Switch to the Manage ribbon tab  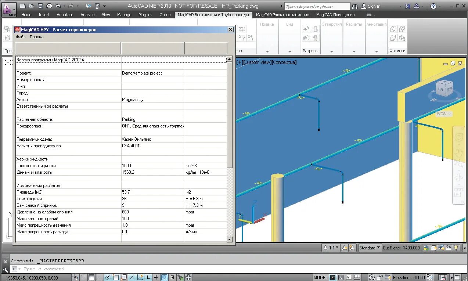pyautogui.click(x=124, y=15)
